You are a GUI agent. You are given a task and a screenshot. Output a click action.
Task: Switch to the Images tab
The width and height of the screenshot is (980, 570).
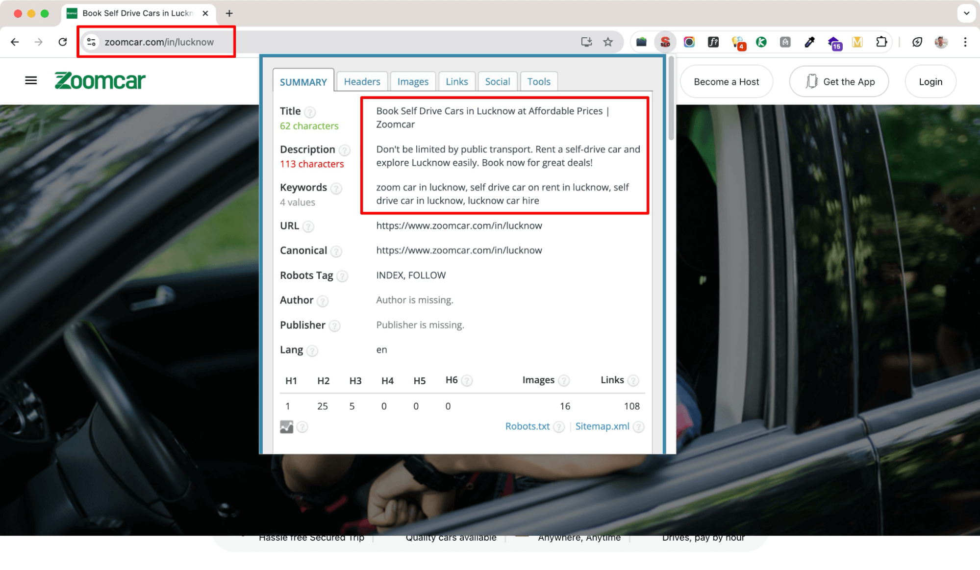click(413, 81)
